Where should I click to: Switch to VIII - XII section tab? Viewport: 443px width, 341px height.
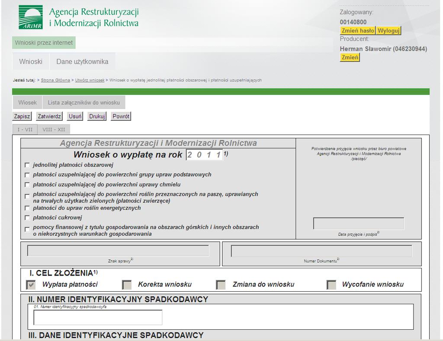pyautogui.click(x=54, y=129)
